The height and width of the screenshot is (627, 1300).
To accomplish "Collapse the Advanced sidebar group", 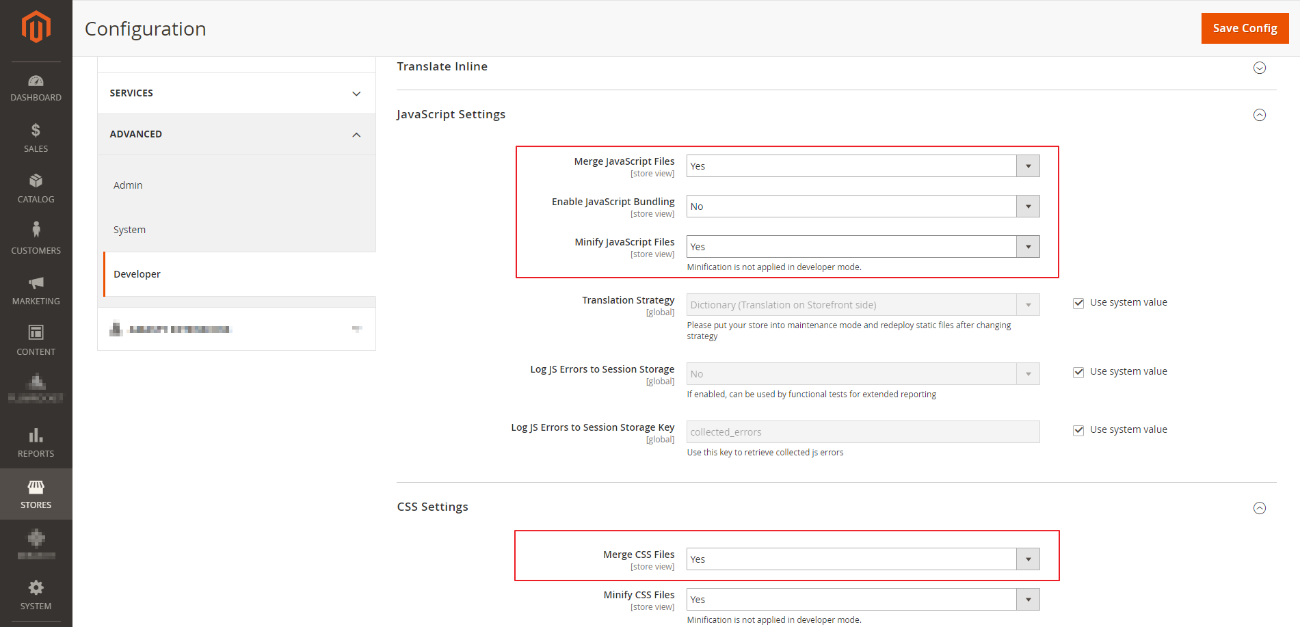I will click(237, 134).
